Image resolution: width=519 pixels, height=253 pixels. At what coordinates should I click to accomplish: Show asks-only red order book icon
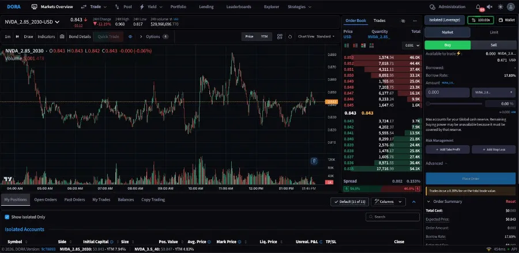(x=355, y=46)
